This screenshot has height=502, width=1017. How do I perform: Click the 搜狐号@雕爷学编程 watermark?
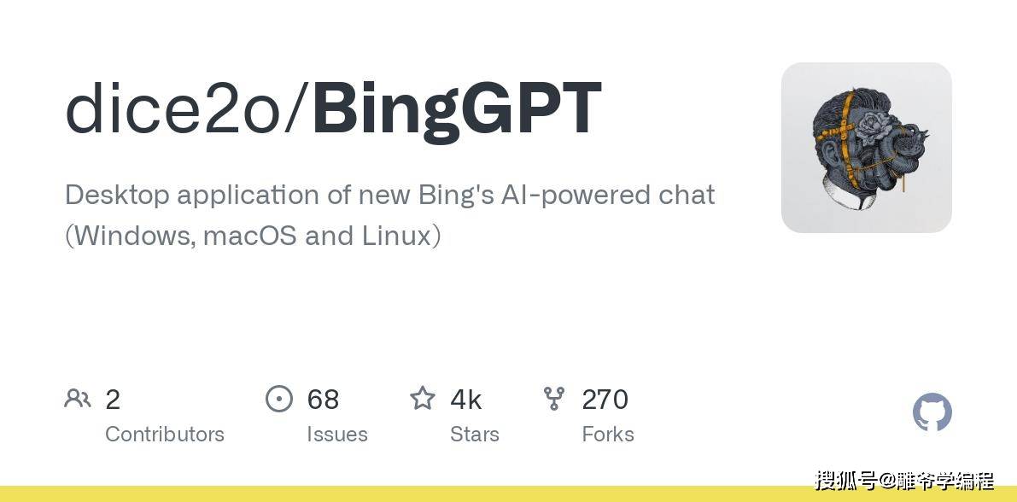[x=905, y=481]
